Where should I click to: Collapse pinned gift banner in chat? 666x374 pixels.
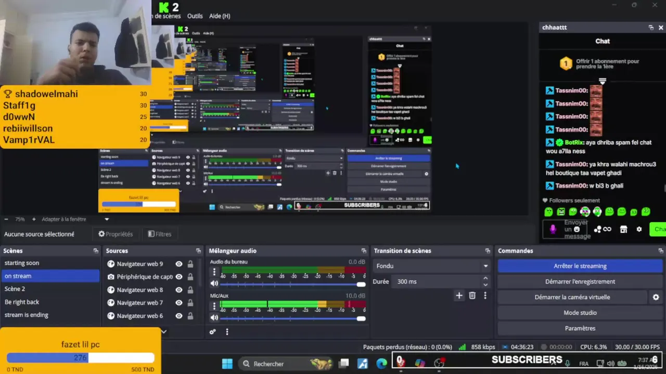tap(603, 81)
